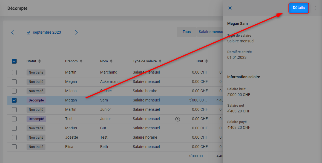322x163 pixels.
Task: Open the Détails button
Action: [298, 8]
